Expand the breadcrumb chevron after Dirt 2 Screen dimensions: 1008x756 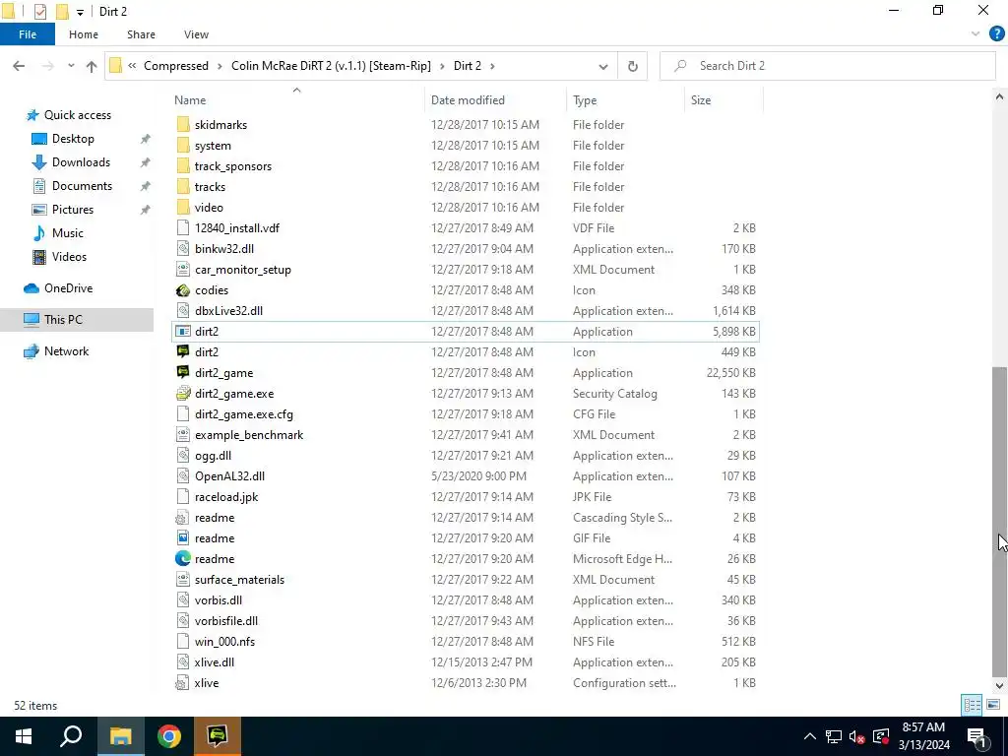tap(493, 66)
